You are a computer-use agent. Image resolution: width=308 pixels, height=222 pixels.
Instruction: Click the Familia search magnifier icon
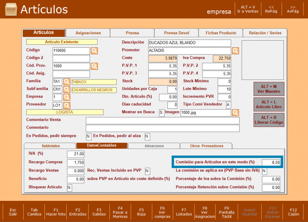(67, 82)
